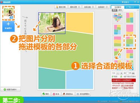Select the hottest (最热) filter toggle

(x=120, y=10)
